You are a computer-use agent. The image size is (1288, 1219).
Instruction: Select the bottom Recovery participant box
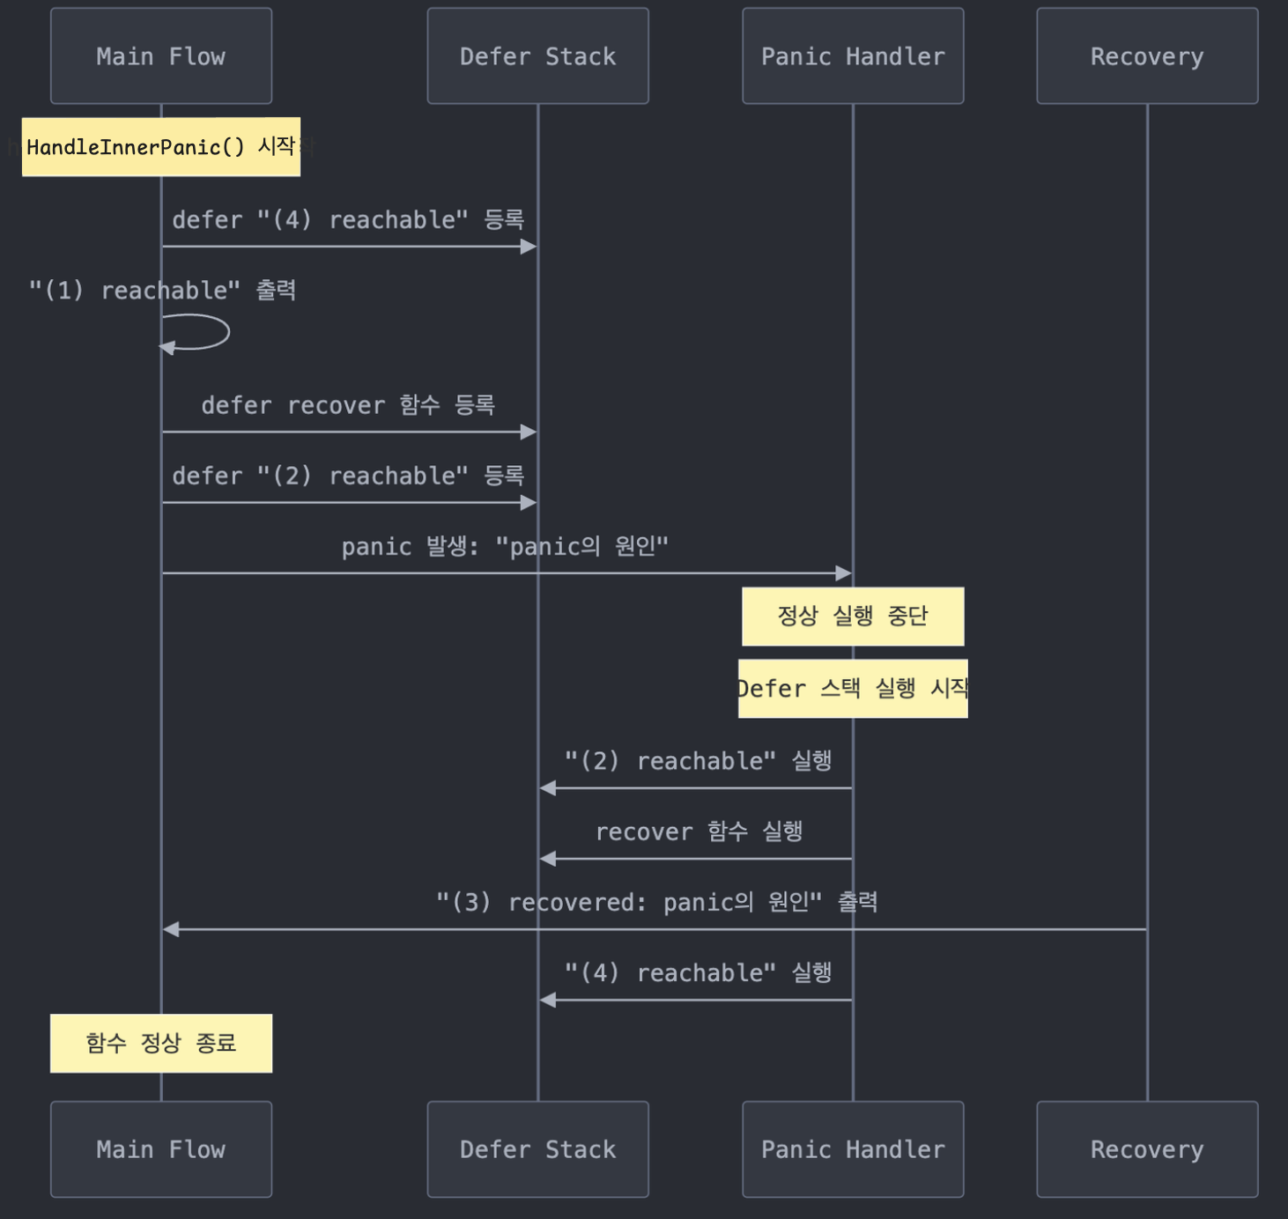[1146, 1149]
